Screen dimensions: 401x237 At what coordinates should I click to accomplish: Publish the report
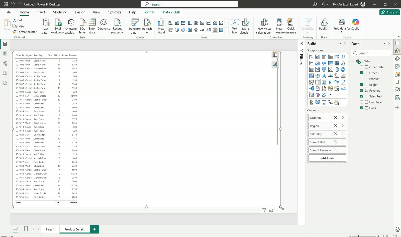(324, 24)
